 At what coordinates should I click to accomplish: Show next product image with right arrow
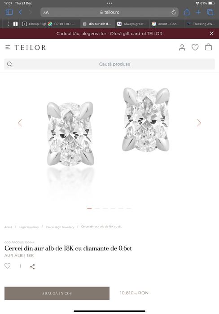[x=199, y=123]
